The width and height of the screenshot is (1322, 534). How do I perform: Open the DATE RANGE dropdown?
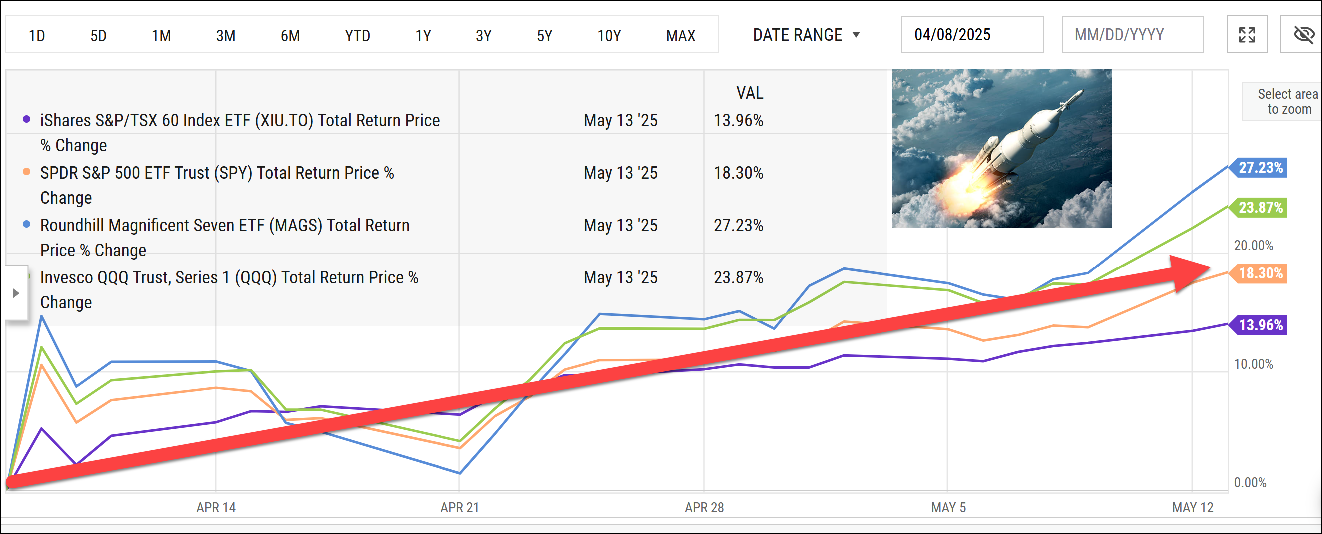(x=806, y=35)
